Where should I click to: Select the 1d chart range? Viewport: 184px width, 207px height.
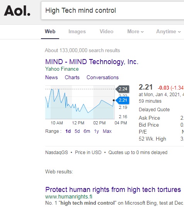pyautogui.click(x=68, y=131)
